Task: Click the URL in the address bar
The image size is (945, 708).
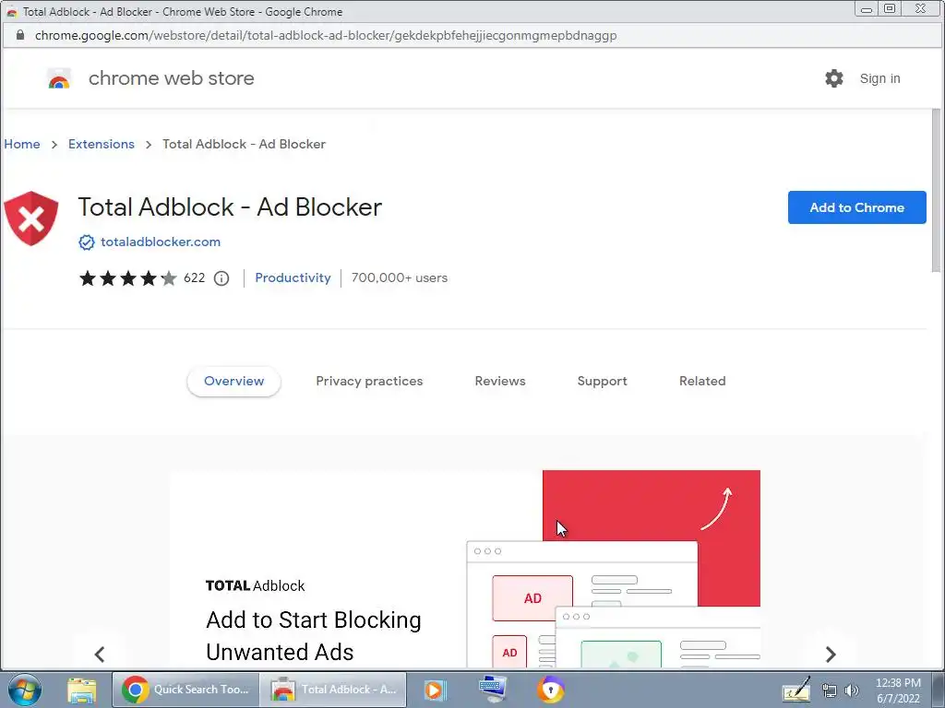Action: (x=326, y=36)
